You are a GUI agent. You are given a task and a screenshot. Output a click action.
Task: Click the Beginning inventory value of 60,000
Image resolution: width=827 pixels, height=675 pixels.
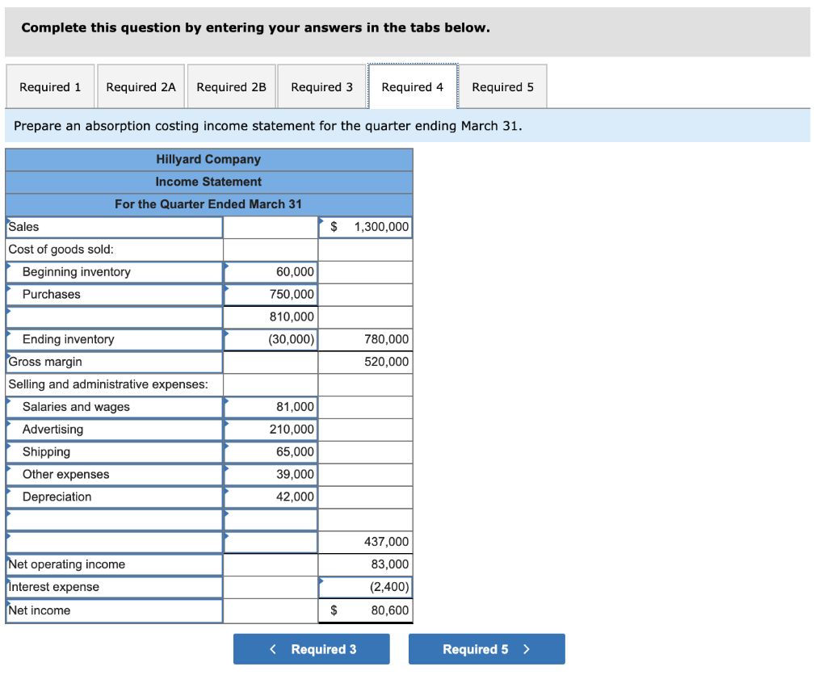pos(271,272)
